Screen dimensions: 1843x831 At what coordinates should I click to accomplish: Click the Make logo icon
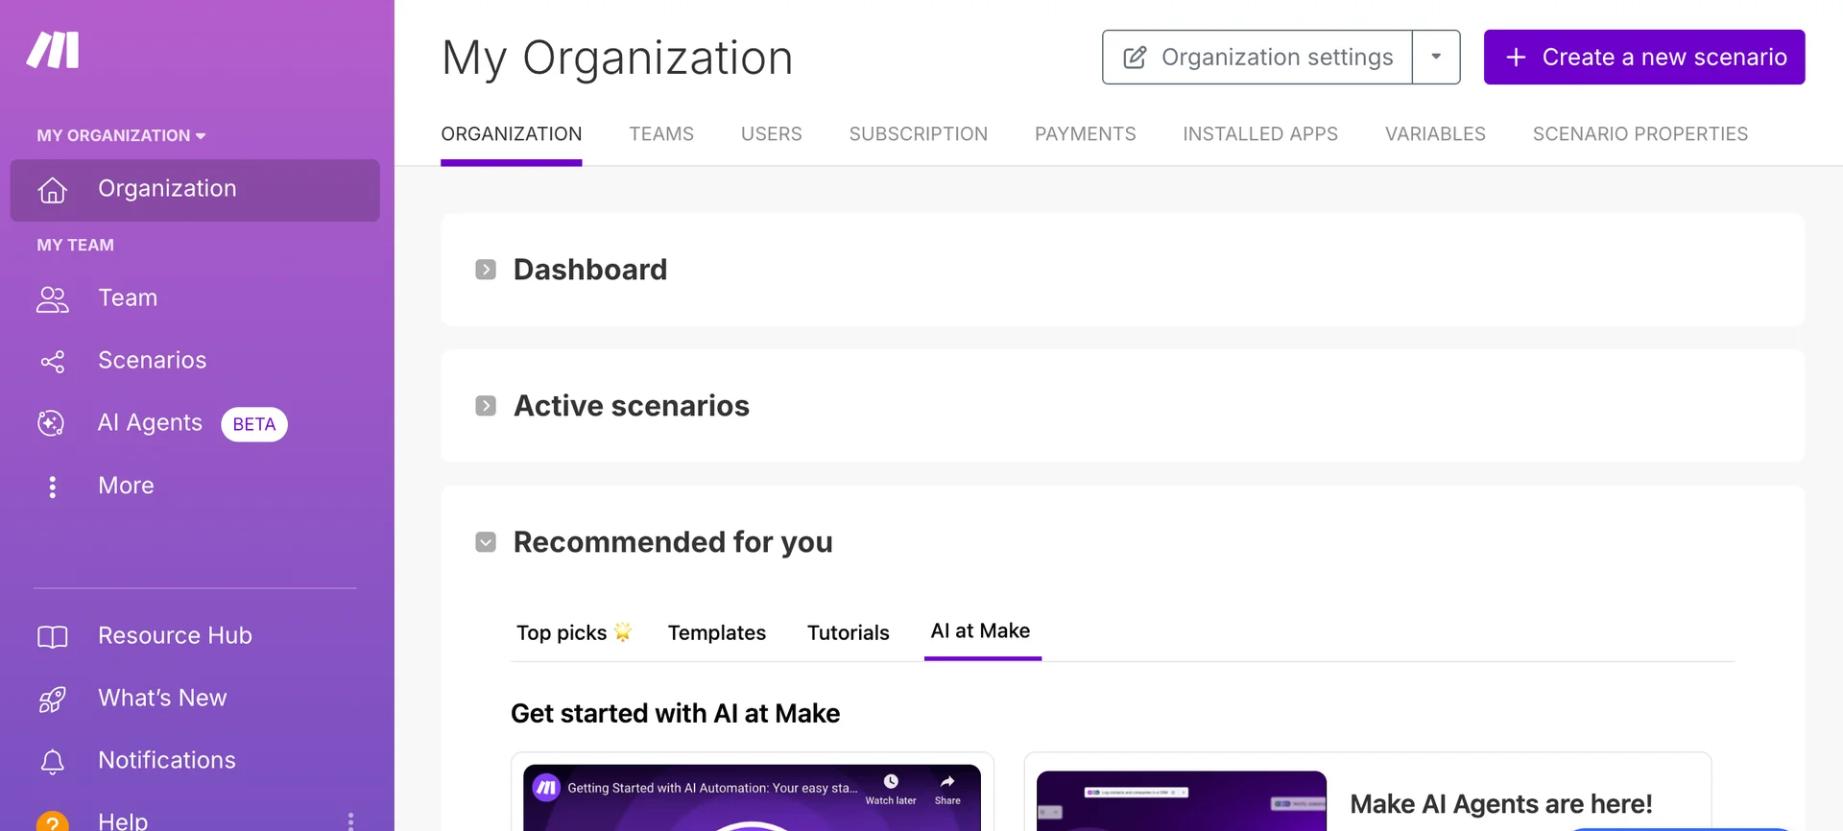(x=53, y=50)
